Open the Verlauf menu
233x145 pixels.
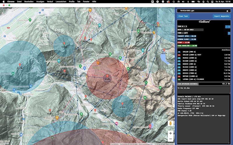click(x=50, y=2)
